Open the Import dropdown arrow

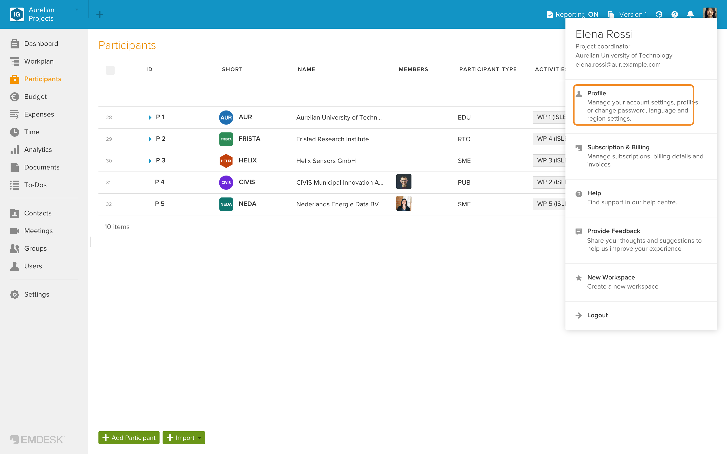(199, 438)
